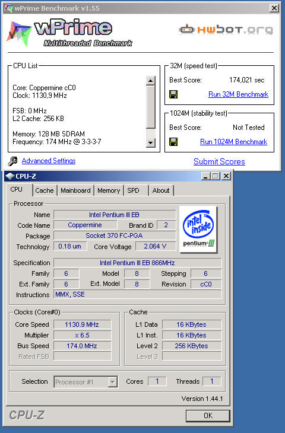
Task: Click the Name field Intel Pentium III EB
Action: [x=115, y=215]
